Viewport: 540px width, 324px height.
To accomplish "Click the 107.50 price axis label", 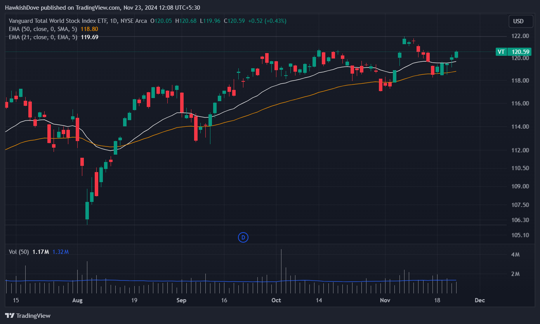I will point(520,205).
